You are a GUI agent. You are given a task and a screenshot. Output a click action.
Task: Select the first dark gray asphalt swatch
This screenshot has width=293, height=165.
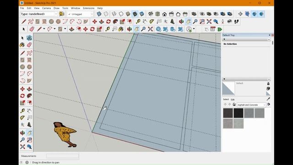[x=228, y=113]
